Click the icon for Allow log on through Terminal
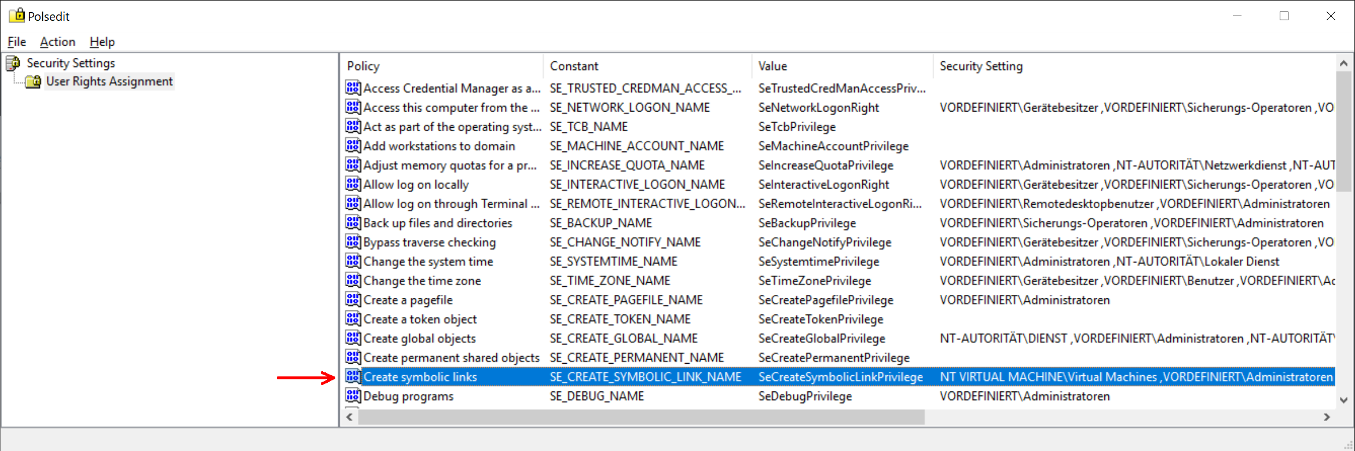Viewport: 1355px width, 451px height. coord(353,203)
